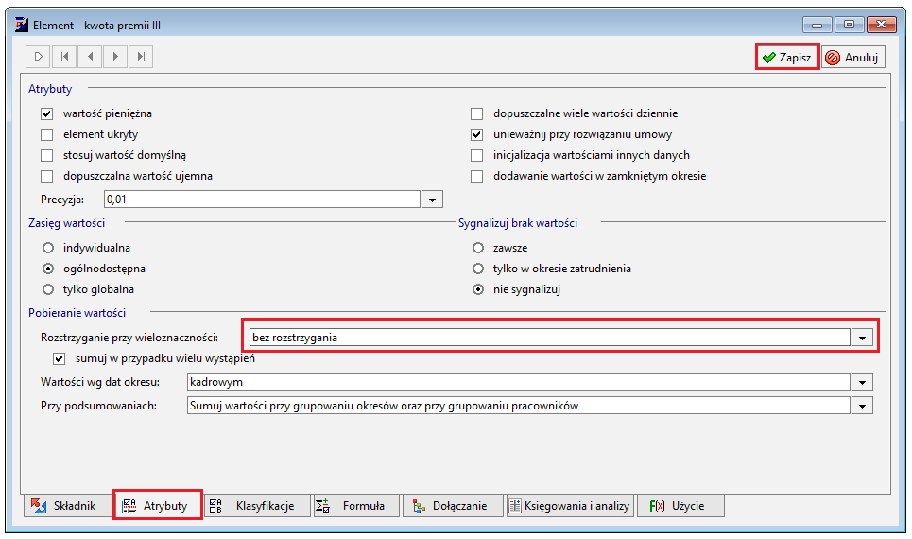Screen dimensions: 912x539
Task: Open the Formuła tab
Action: click(356, 506)
